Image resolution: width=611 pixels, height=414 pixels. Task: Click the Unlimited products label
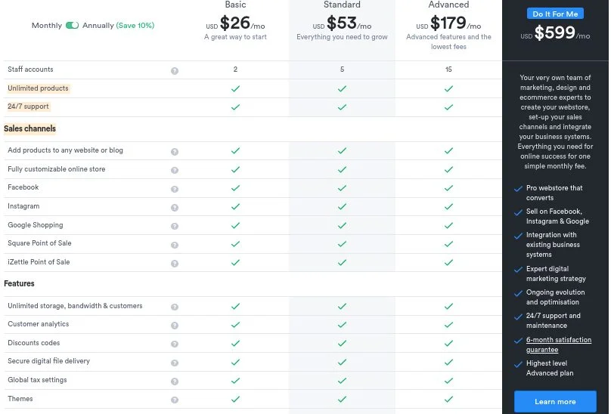pos(38,88)
